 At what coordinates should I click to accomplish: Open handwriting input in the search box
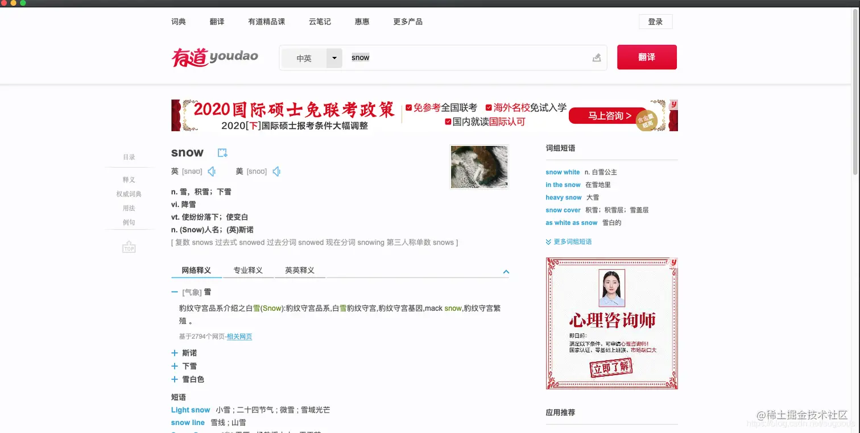pyautogui.click(x=596, y=57)
